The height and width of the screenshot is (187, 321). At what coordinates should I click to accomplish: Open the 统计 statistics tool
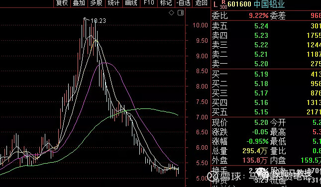(x=113, y=3)
